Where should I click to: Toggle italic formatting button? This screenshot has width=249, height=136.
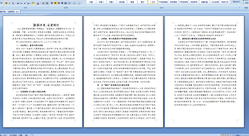click(10, 3)
